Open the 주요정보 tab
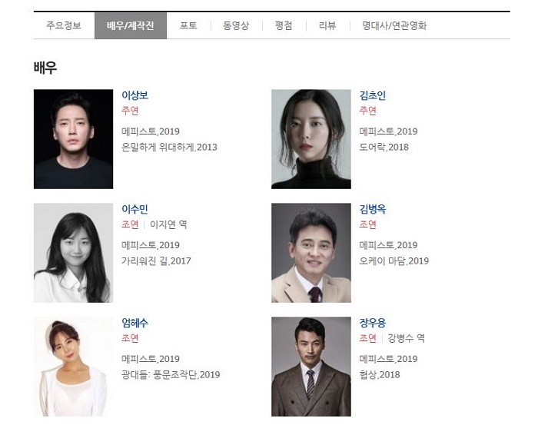The width and height of the screenshot is (538, 425). click(64, 25)
